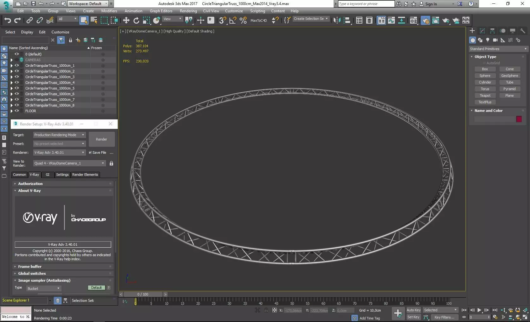The width and height of the screenshot is (530, 322).
Task: Toggle the Save File checkbox
Action: point(90,152)
